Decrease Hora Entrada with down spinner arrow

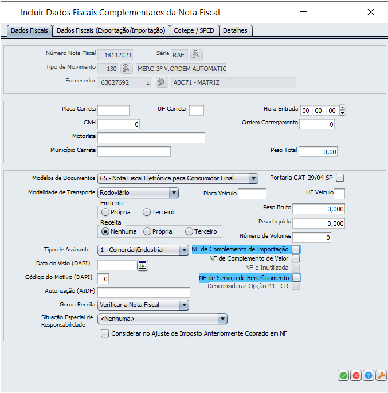342,113
